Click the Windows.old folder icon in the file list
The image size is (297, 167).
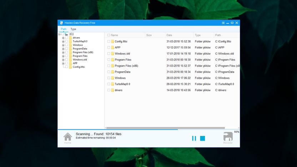(112, 54)
